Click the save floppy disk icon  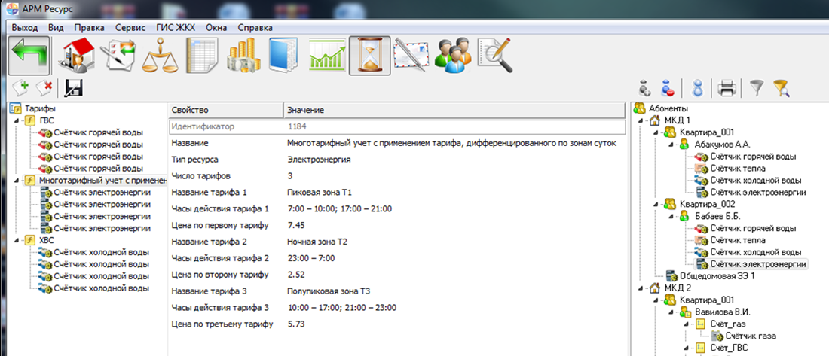point(74,88)
